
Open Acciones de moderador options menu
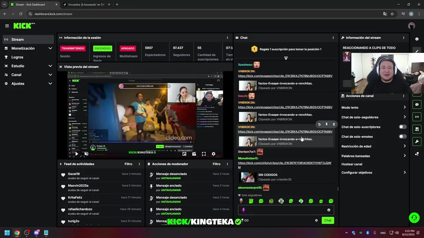[227, 164]
